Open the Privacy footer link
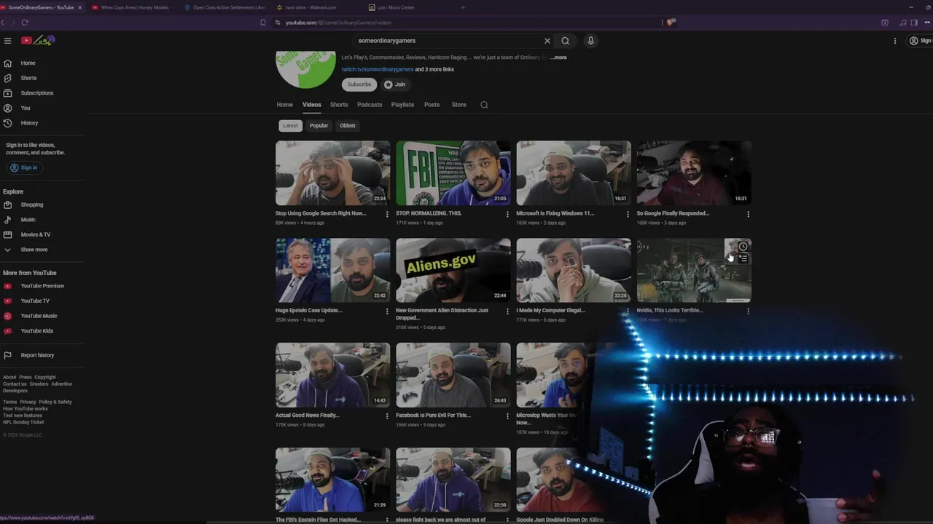Viewport: 933px width, 524px height. click(28, 402)
